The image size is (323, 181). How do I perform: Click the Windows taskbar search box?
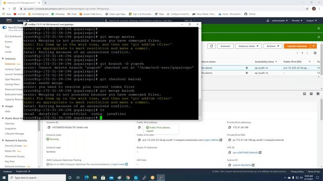pos(37,177)
